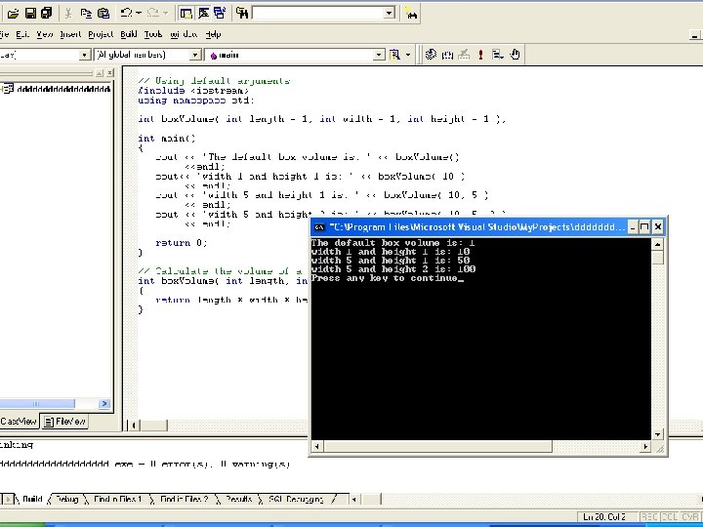Expand the project tree root node
This screenshot has width=703, height=527.
[6, 89]
